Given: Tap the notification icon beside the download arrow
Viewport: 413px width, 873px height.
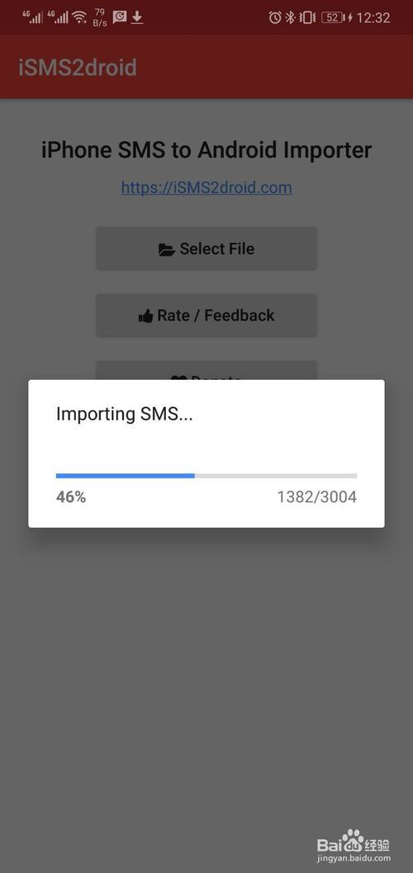Looking at the screenshot, I should 119,18.
